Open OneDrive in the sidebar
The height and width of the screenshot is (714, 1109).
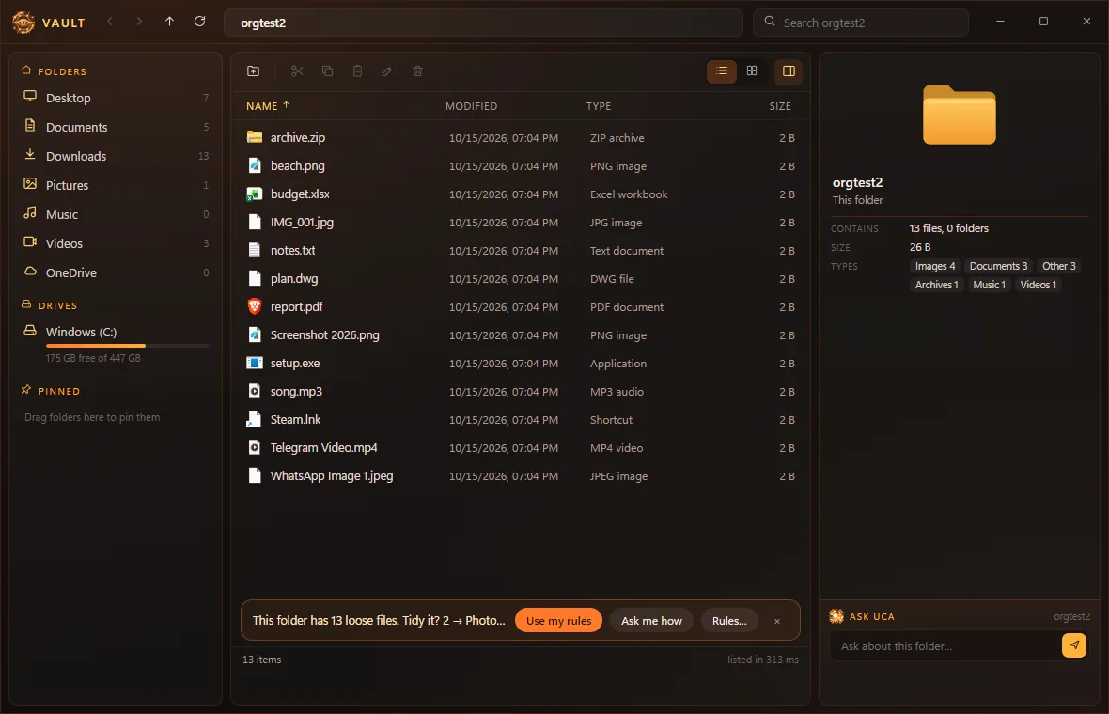(116, 272)
